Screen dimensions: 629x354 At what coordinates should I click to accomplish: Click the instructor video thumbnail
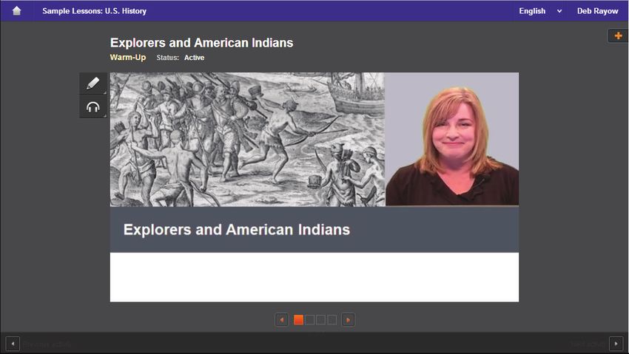click(x=451, y=139)
